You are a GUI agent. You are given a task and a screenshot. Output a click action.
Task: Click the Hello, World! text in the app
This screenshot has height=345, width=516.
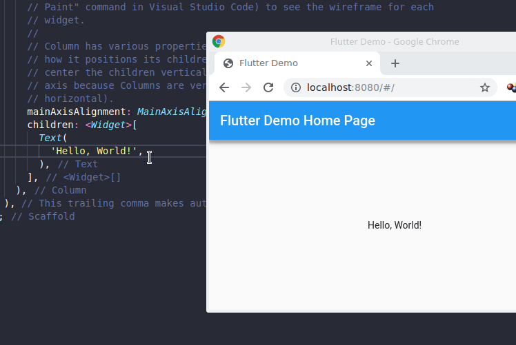394,225
